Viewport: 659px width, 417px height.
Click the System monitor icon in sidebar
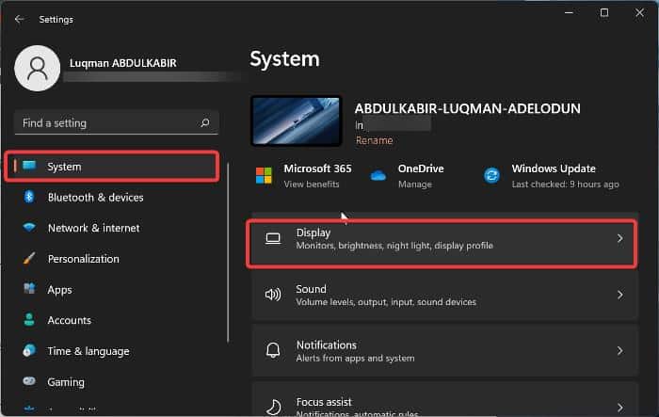click(29, 166)
